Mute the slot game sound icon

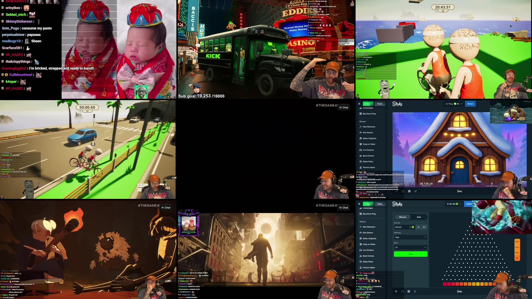click(401, 184)
